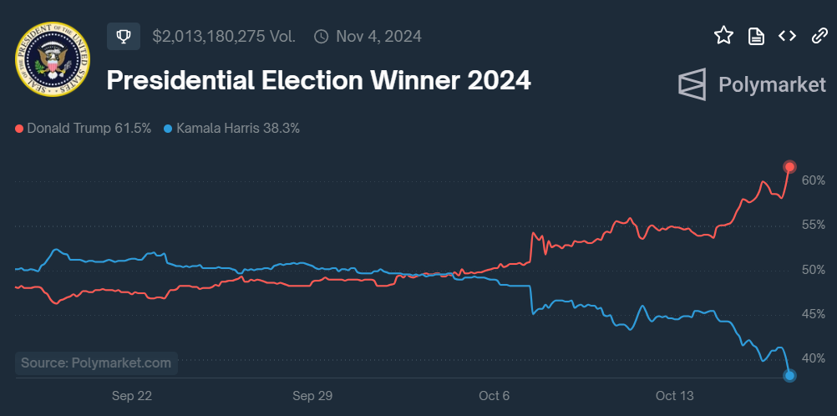Click the Polymarket logo icon

click(x=692, y=84)
